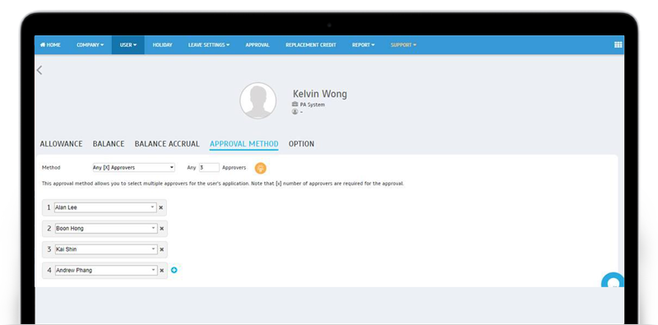
Task: Add another approver with the plus icon
Action: 174,270
